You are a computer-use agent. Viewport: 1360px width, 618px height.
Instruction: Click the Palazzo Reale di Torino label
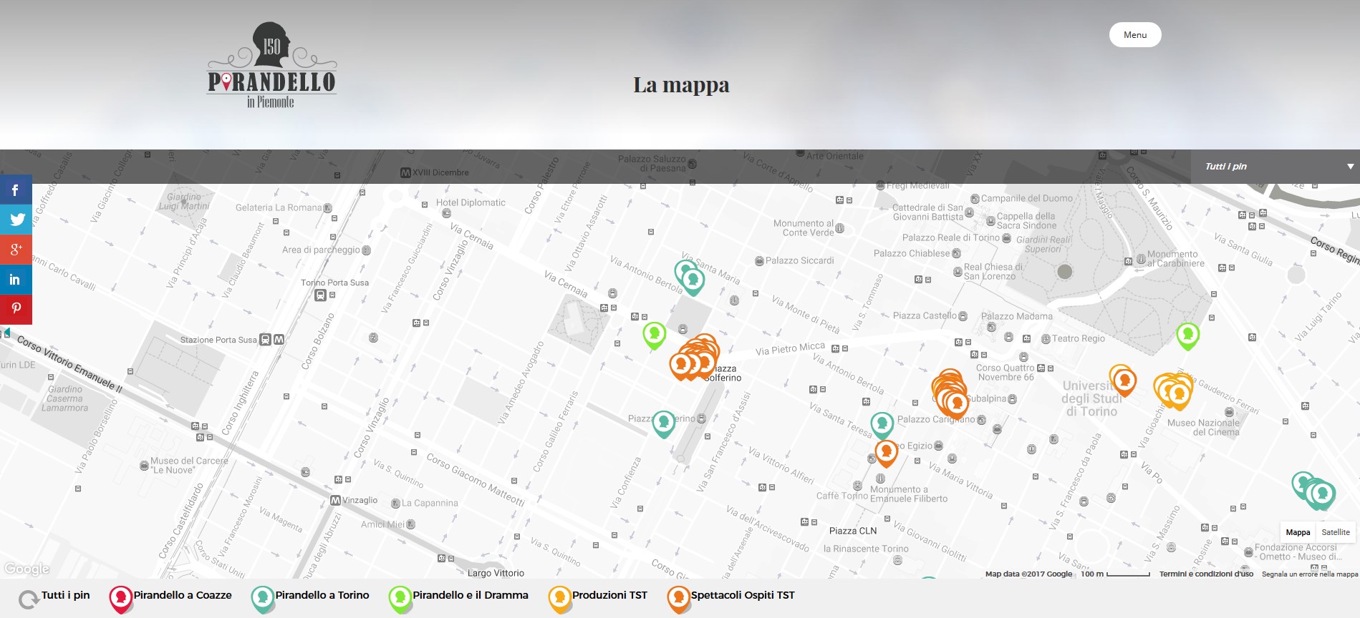(x=951, y=237)
